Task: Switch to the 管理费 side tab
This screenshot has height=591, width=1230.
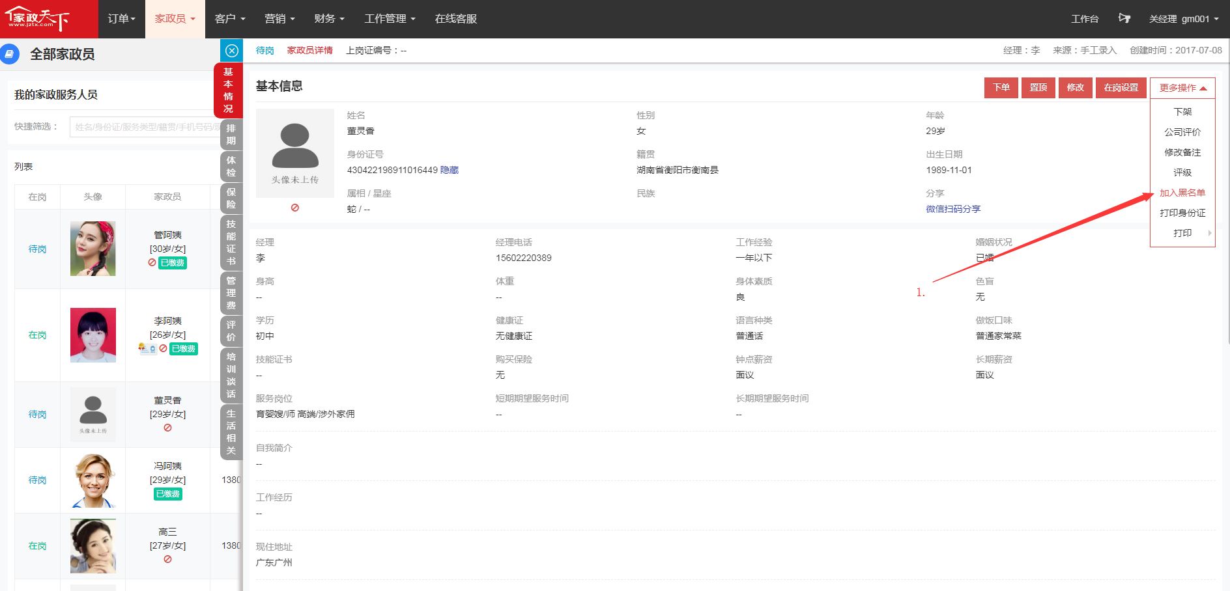Action: 231,293
